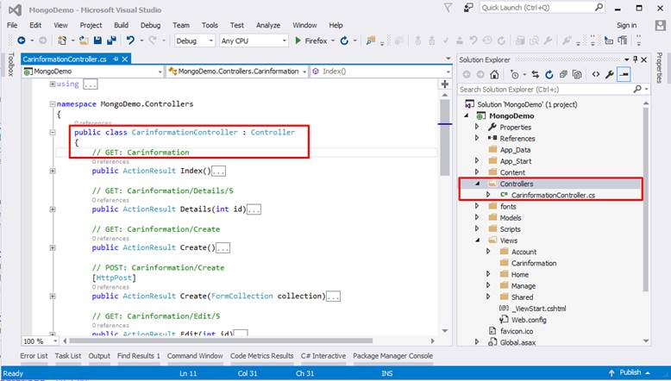Click the View Code icon in Solution Explorer
This screenshot has width=671, height=381.
tap(595, 75)
